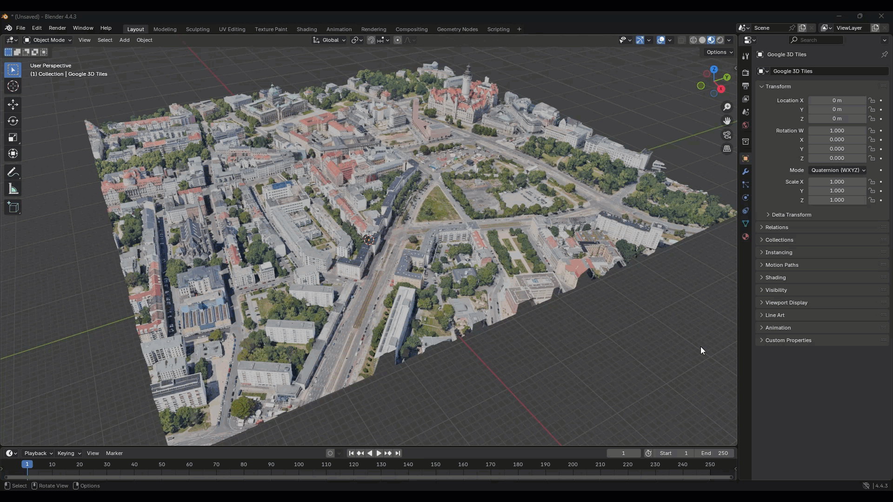Activate the Move tool
The height and width of the screenshot is (502, 893).
[x=13, y=104]
